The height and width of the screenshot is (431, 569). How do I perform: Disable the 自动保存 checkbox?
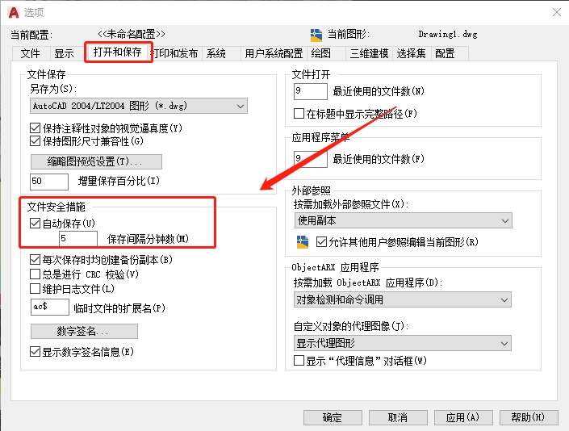tap(35, 223)
